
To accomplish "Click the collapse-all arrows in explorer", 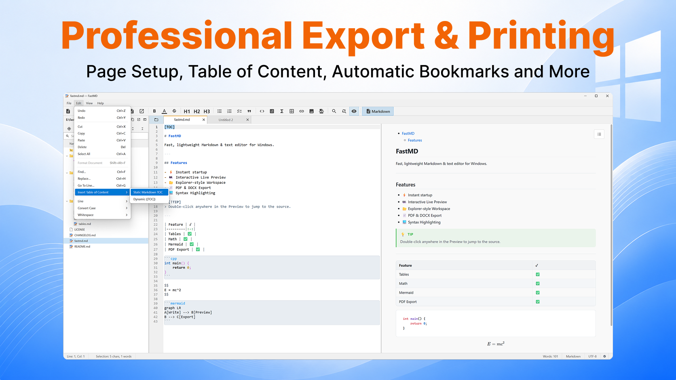I will coord(142,128).
